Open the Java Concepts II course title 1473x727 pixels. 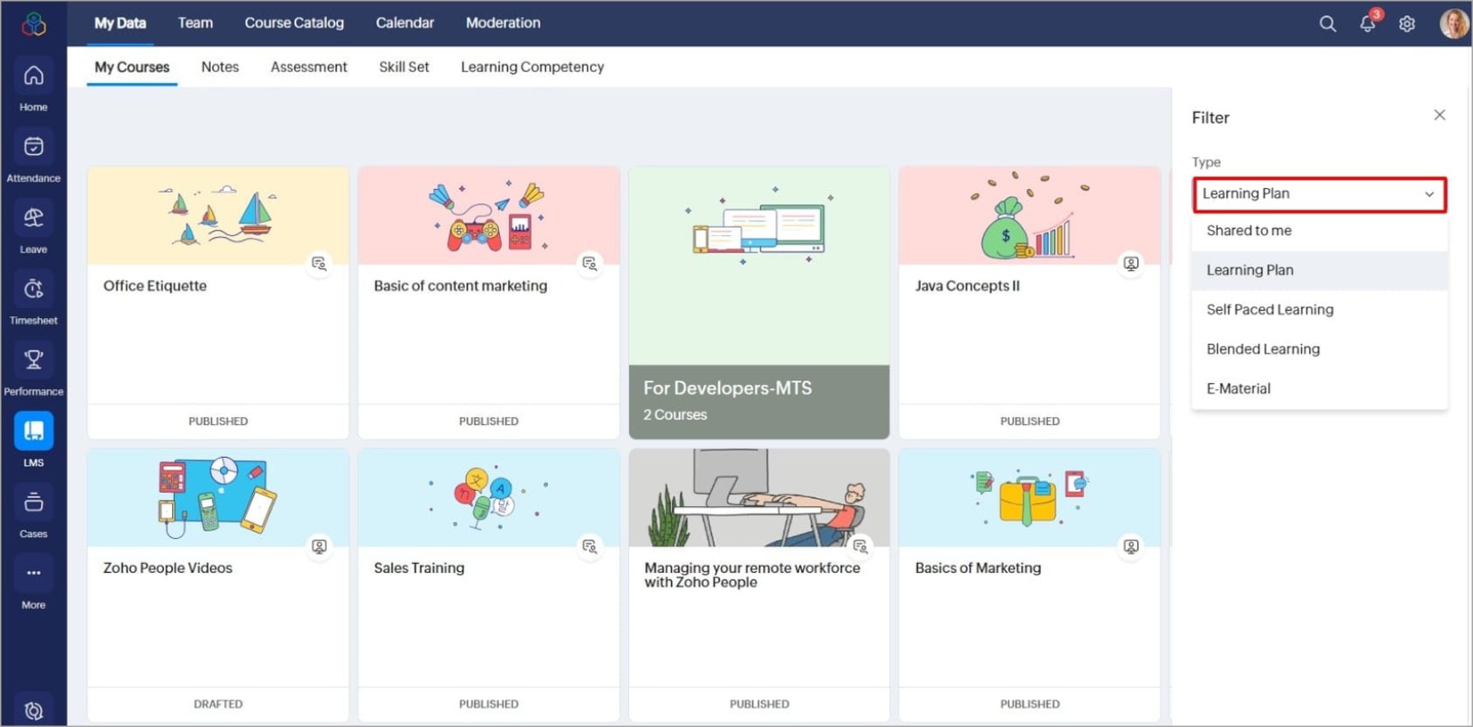[x=968, y=286]
